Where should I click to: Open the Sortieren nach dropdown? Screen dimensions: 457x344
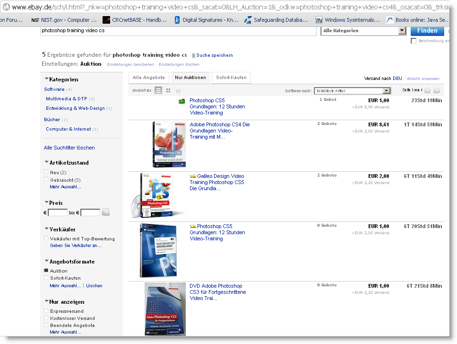click(x=352, y=91)
